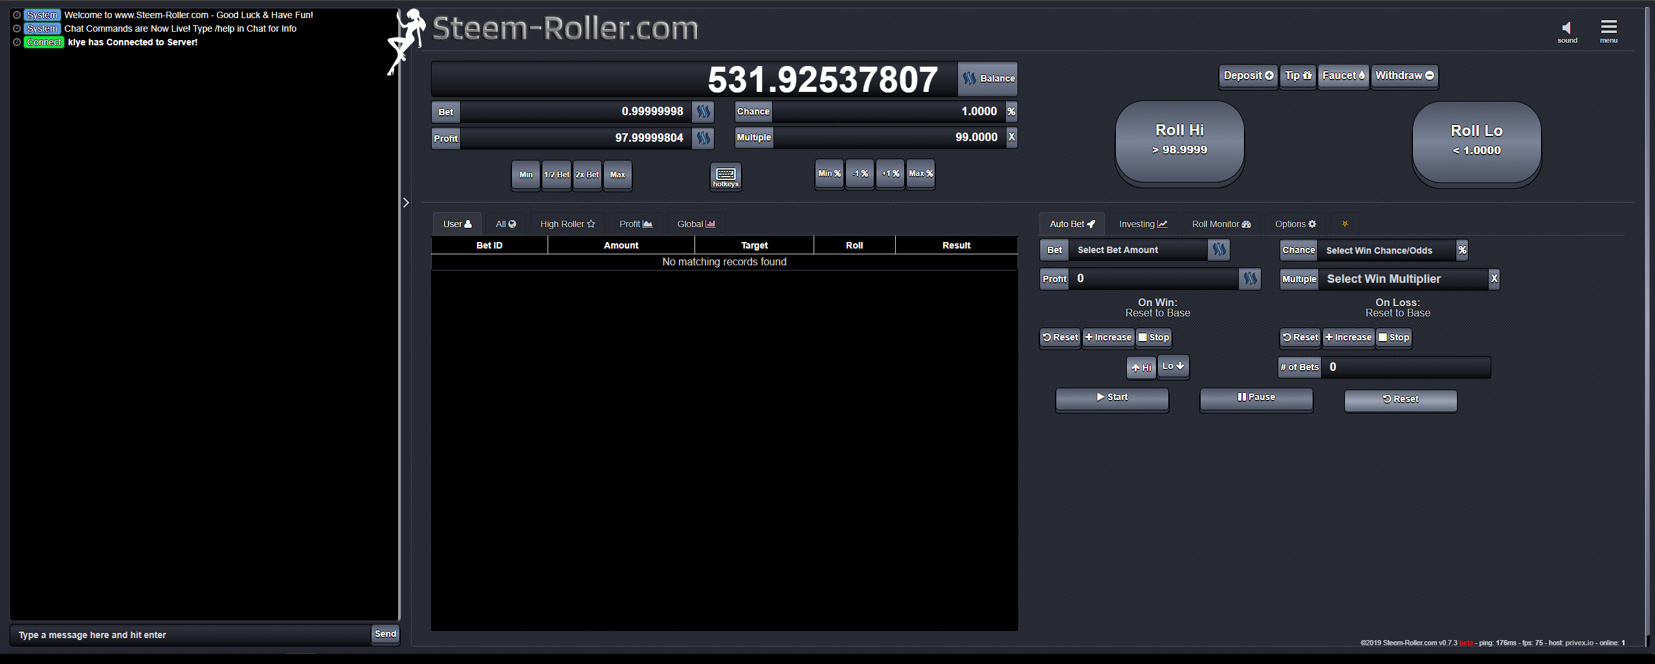The height and width of the screenshot is (664, 1655).
Task: Open the Roll Monitor tab
Action: pos(1221,224)
